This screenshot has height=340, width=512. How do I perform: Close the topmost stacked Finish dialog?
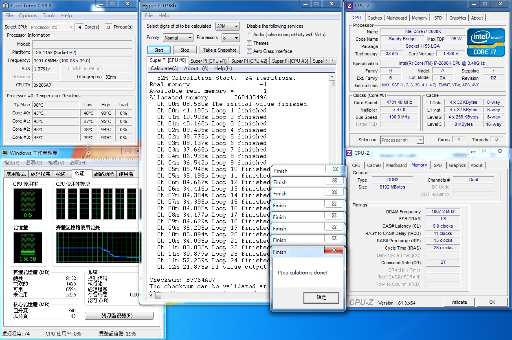(335, 169)
